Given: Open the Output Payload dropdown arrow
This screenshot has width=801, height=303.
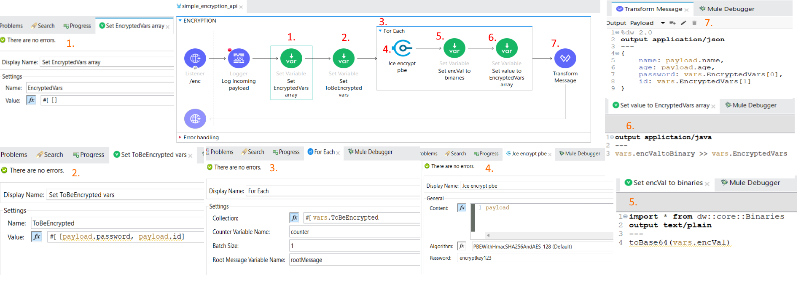Looking at the screenshot, I should 663,23.
